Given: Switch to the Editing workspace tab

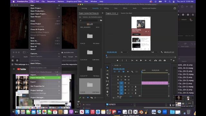Looking at the screenshot, I should 106,8.
